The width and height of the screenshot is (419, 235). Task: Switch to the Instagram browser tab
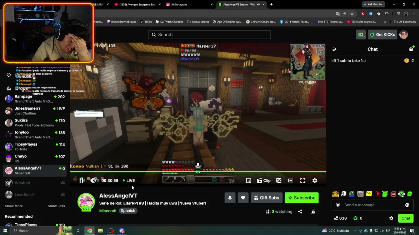tap(189, 5)
